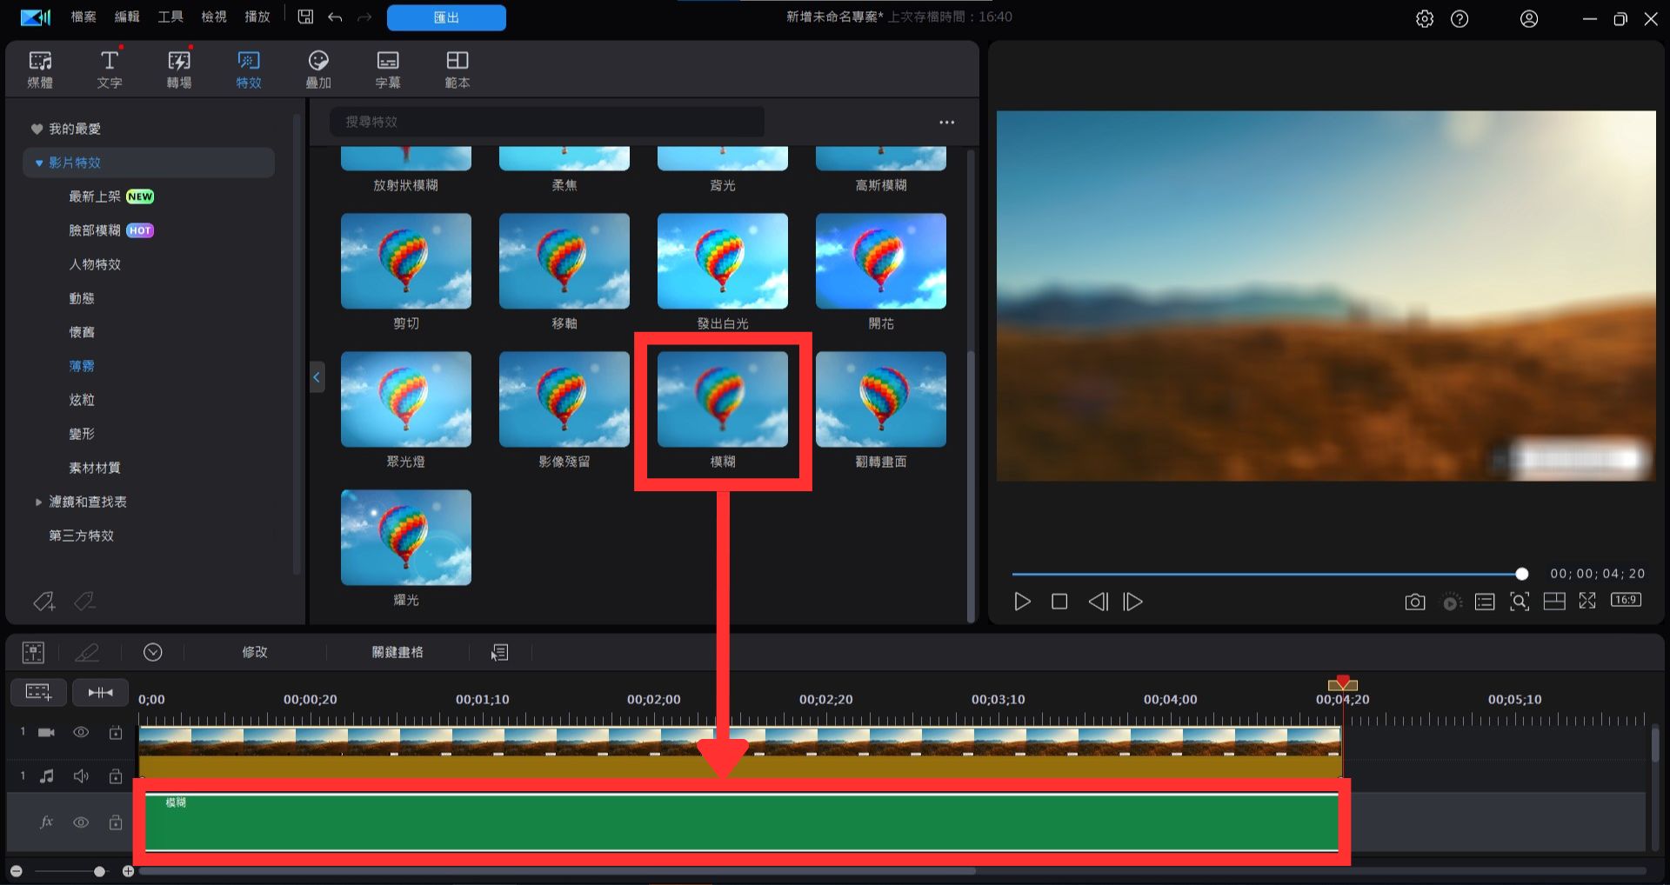Viewport: 1670px width, 885px height.
Task: Click the 匯出 export button
Action: pyautogui.click(x=446, y=17)
